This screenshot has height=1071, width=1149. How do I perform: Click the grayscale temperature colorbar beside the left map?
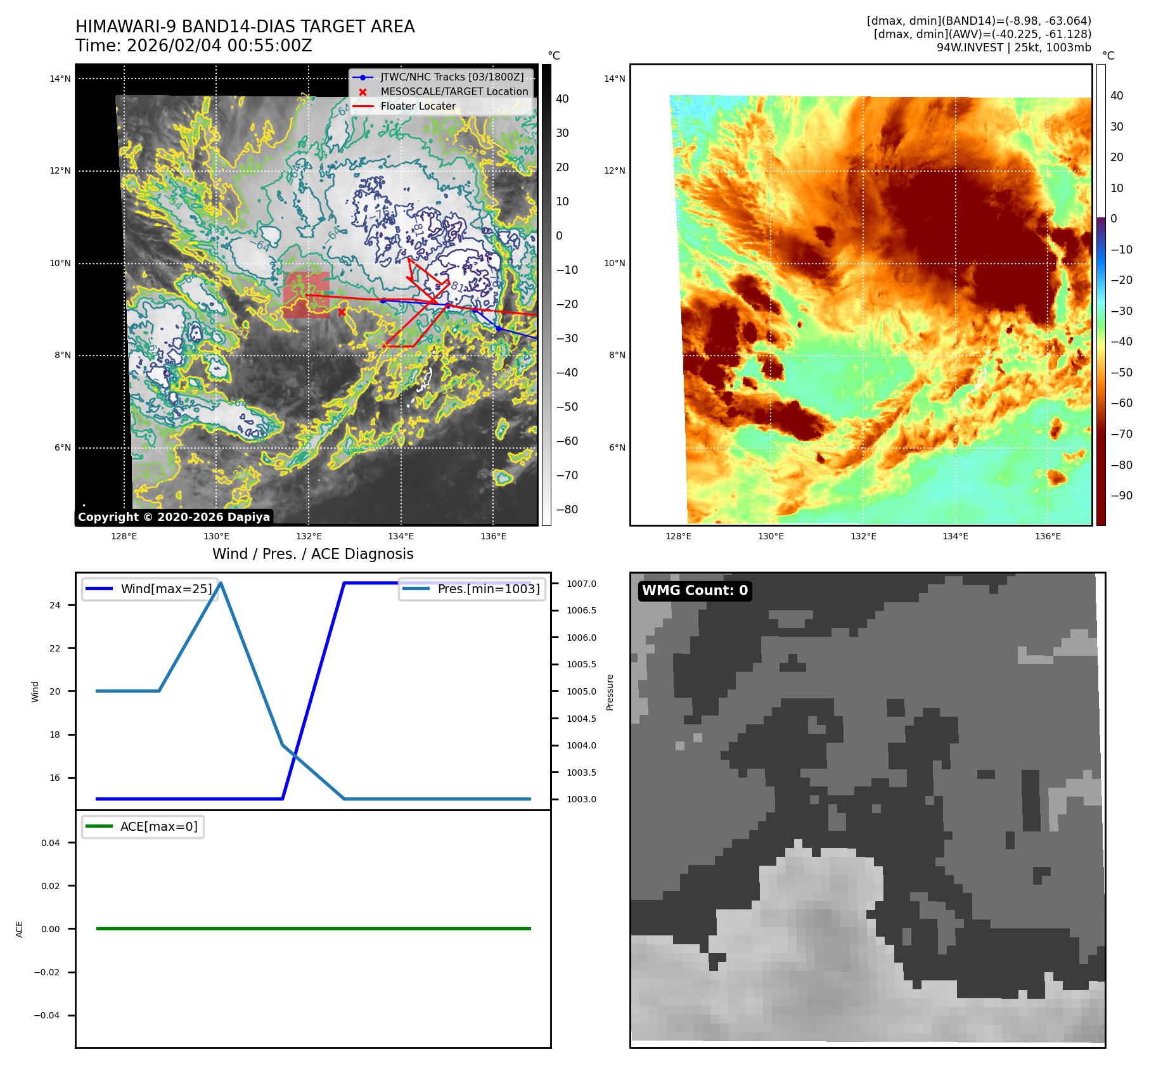(546, 295)
